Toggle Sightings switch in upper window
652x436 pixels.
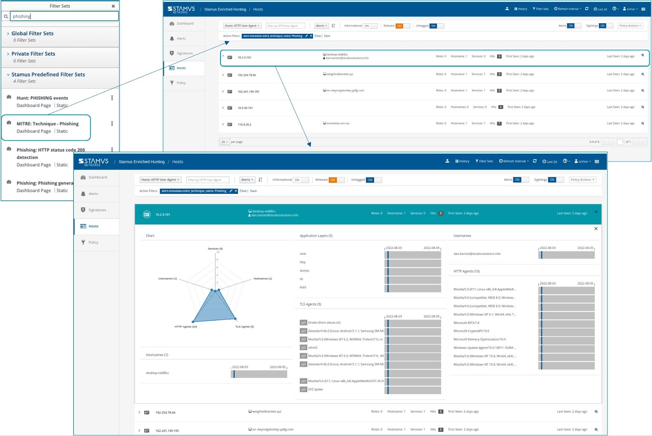(x=606, y=26)
